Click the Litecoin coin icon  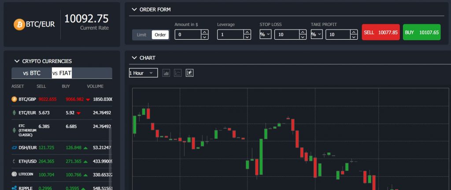(x=14, y=174)
